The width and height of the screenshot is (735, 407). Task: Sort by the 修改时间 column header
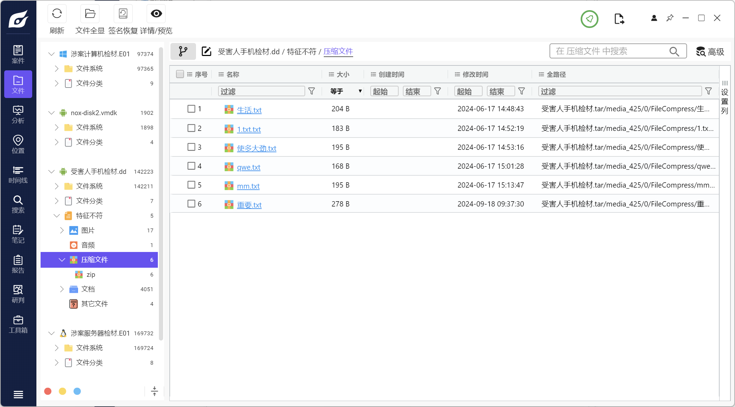(x=475, y=74)
